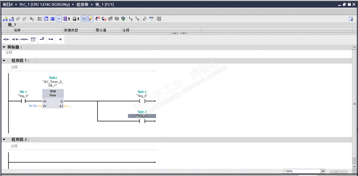Collapse 程序段 1 network
The width and height of the screenshot is (358, 176).
tap(4, 61)
